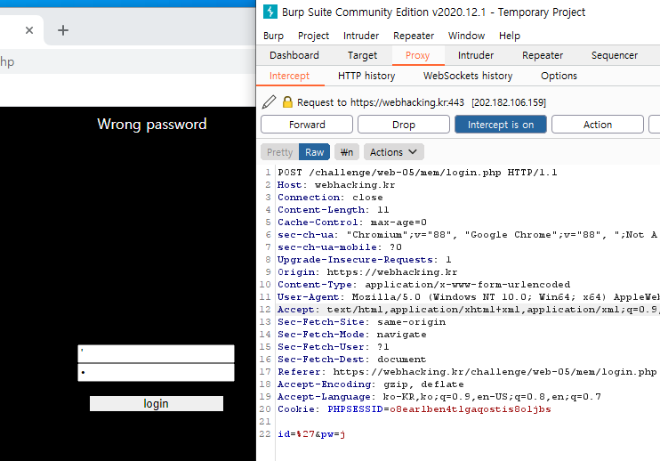
Task: Click the 'Accept-Language' header line
Action: pyautogui.click(x=439, y=397)
